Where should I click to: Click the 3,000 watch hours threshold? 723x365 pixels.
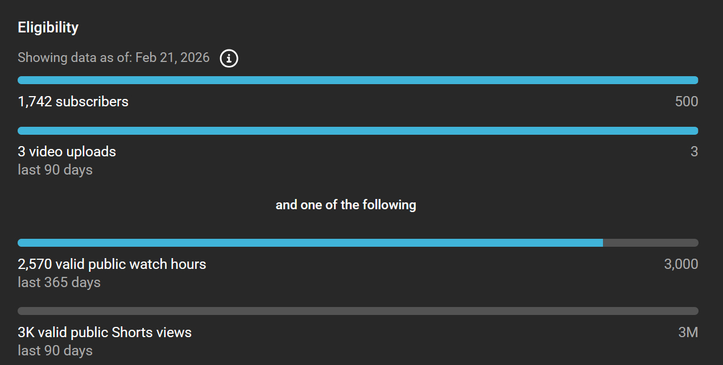[x=681, y=264]
